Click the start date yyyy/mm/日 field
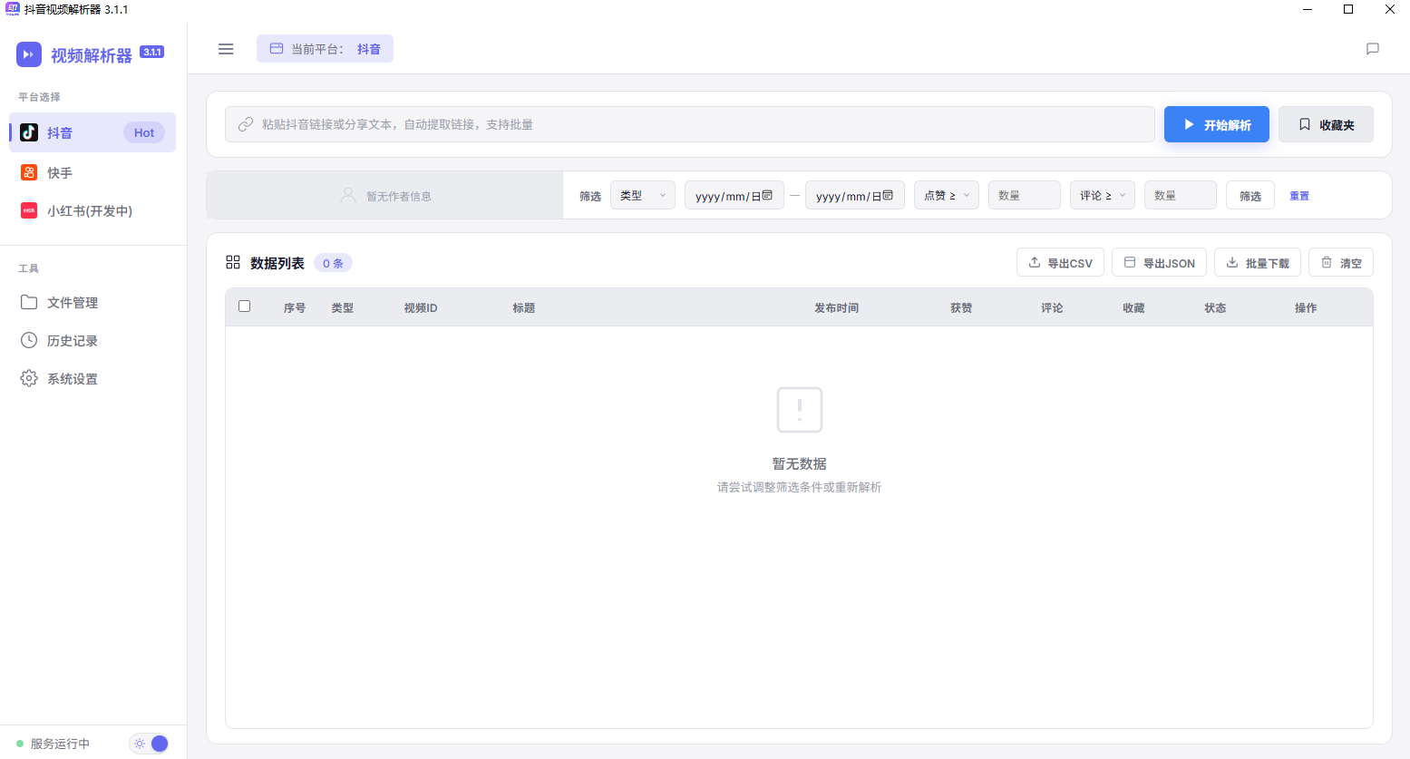The width and height of the screenshot is (1410, 759). tap(734, 195)
